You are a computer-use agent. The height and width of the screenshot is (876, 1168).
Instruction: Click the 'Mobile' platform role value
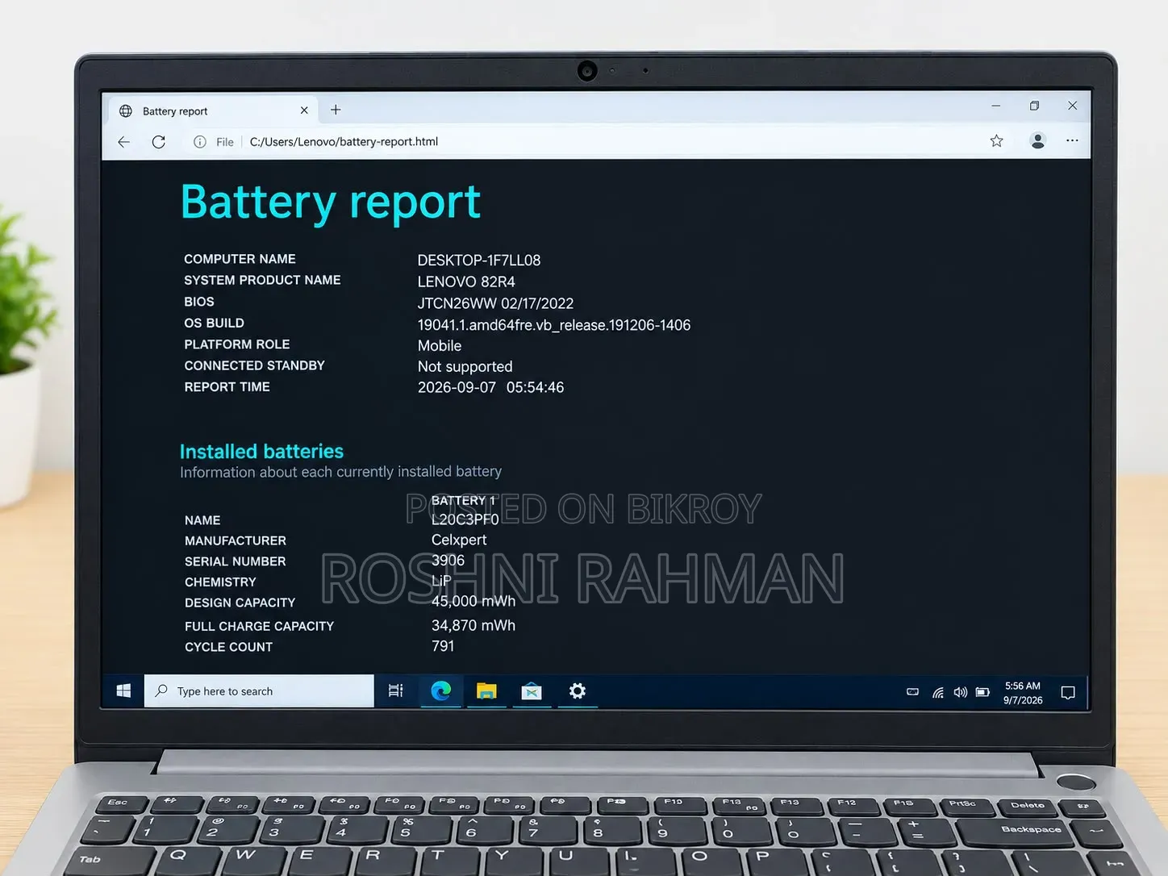click(440, 346)
